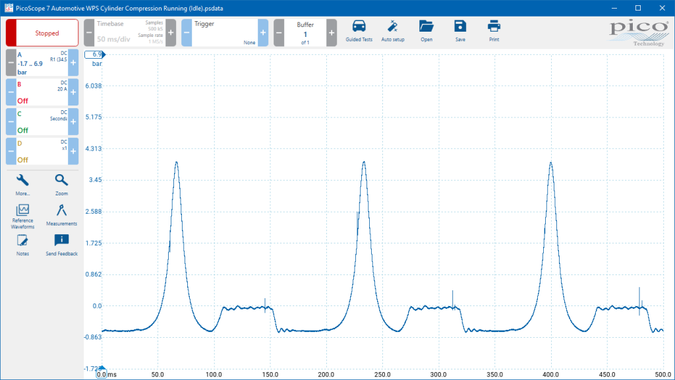Open channel A range options
Viewport: 675px width, 380px height.
[x=42, y=63]
